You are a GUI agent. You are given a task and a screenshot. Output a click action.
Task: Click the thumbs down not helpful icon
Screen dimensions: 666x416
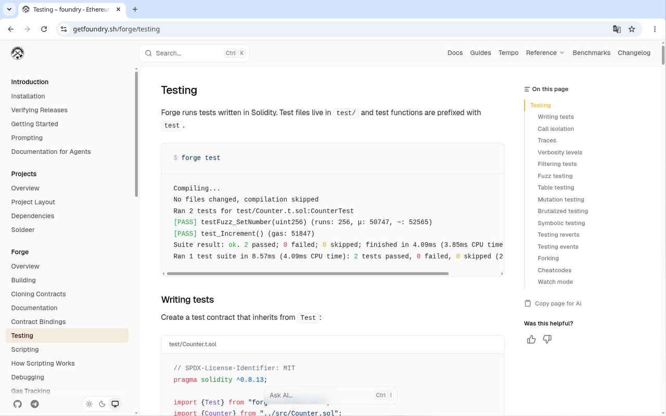(x=547, y=340)
